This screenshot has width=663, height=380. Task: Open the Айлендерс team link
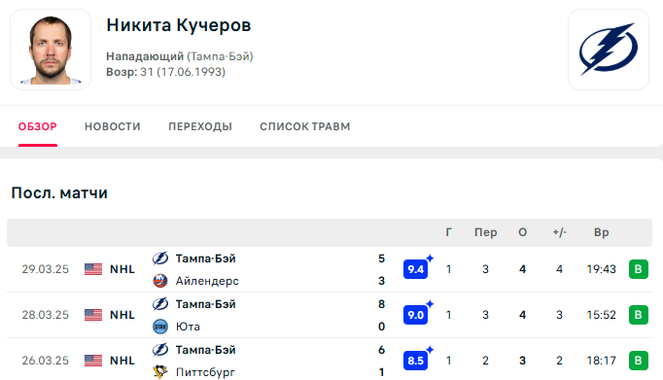click(207, 281)
